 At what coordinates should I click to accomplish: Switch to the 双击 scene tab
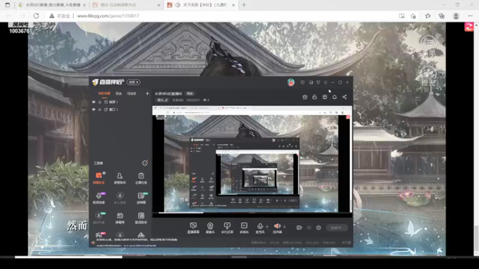click(119, 94)
